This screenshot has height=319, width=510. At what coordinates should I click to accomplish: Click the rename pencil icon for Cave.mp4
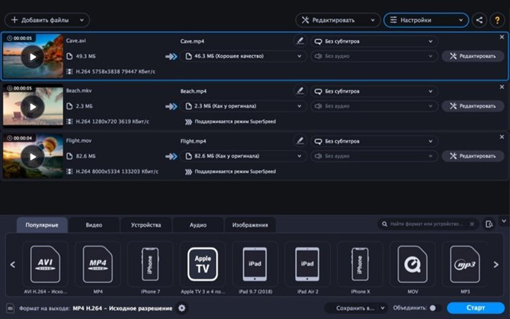pyautogui.click(x=300, y=41)
